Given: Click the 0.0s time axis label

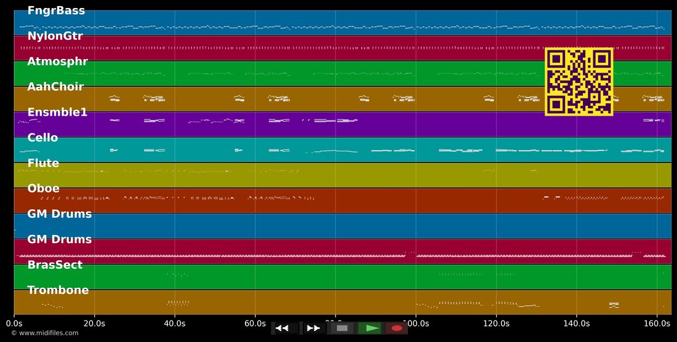Looking at the screenshot, I should (x=14, y=323).
